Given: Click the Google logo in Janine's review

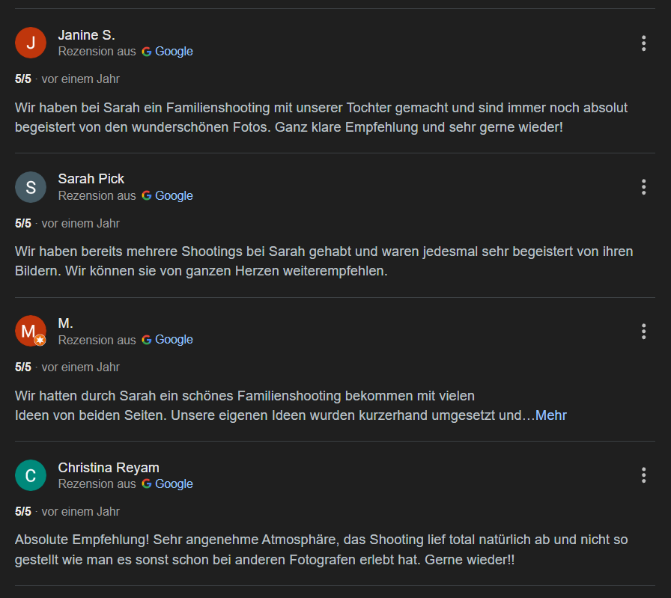Looking at the screenshot, I should (147, 52).
